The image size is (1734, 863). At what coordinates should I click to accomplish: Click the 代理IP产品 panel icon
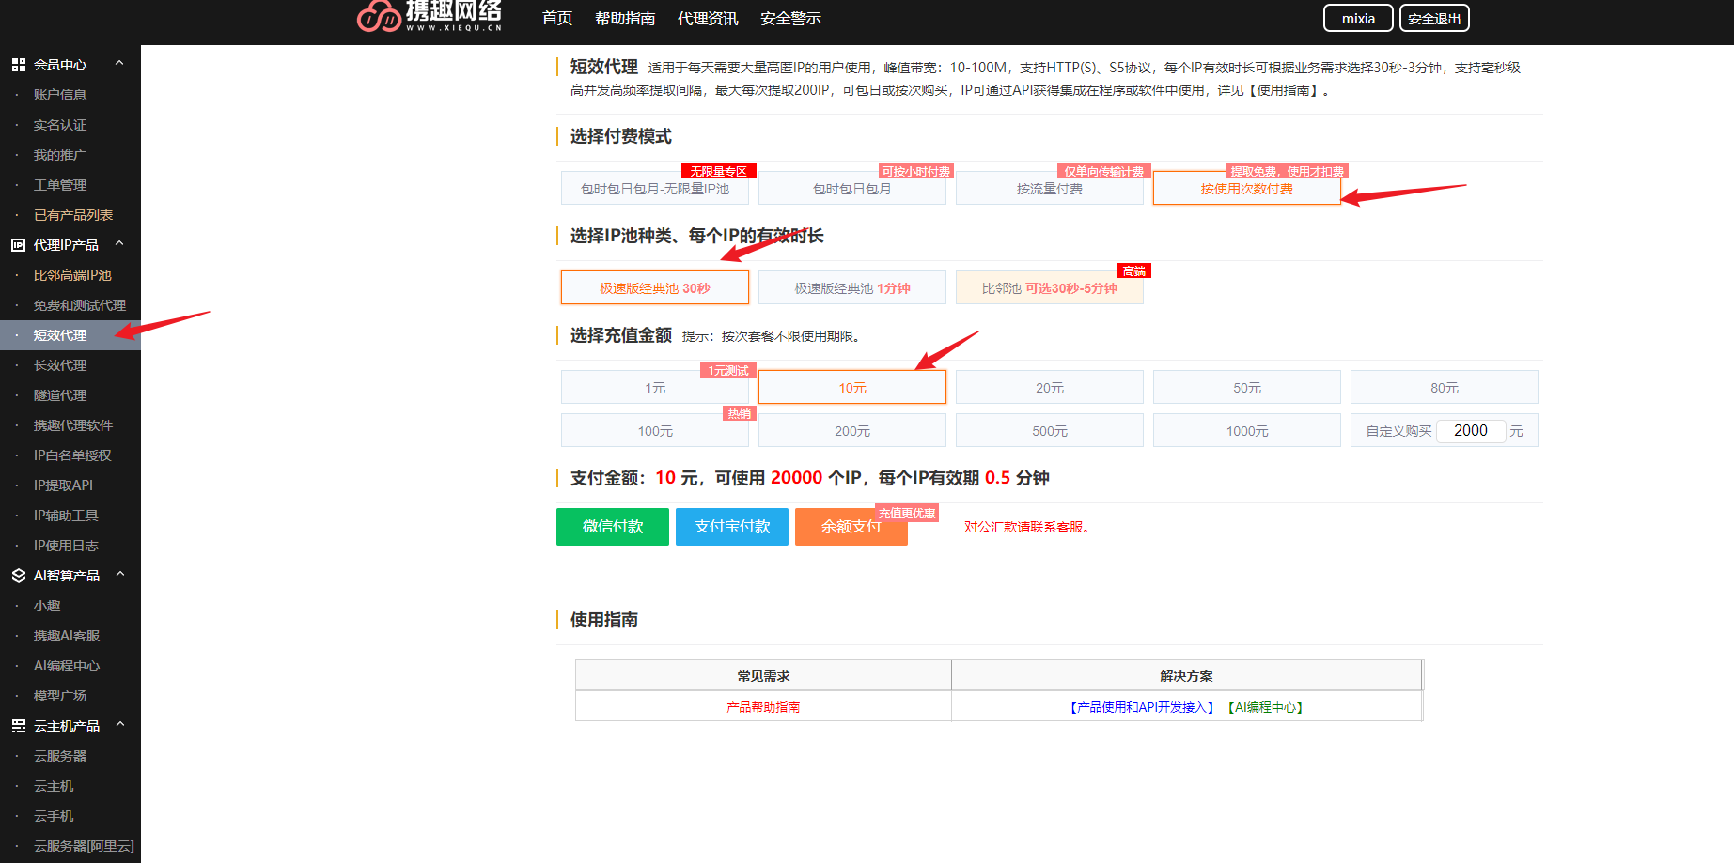click(x=20, y=244)
